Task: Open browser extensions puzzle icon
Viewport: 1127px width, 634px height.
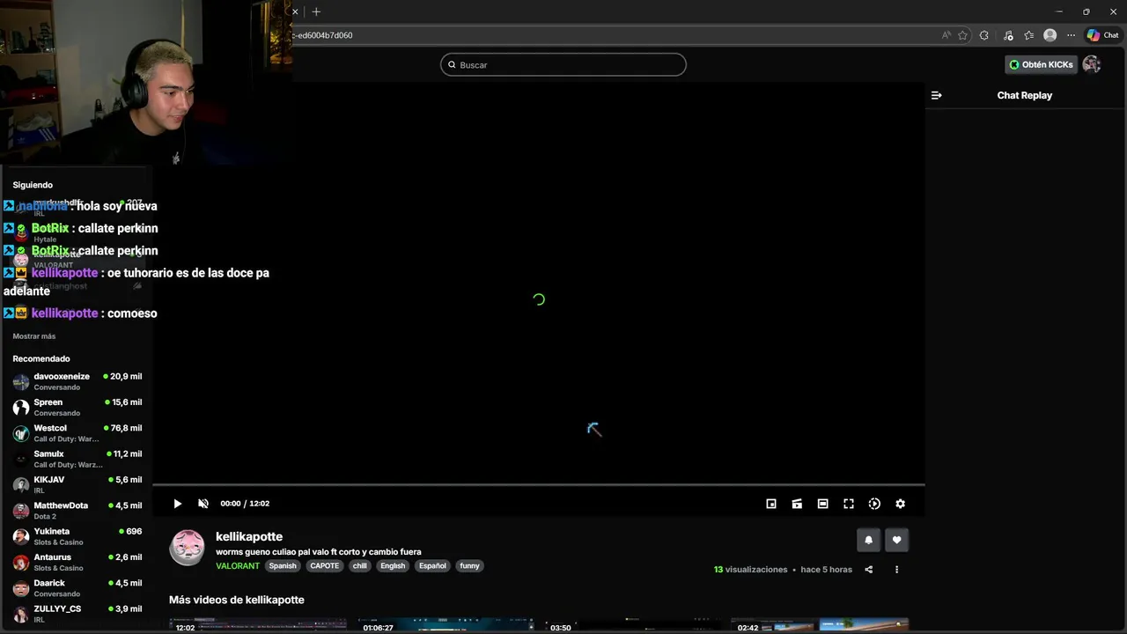Action: 984,35
